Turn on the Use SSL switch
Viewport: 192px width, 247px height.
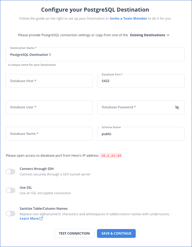pyautogui.click(x=11, y=190)
